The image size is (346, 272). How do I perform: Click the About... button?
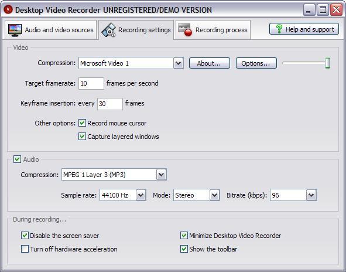point(210,63)
